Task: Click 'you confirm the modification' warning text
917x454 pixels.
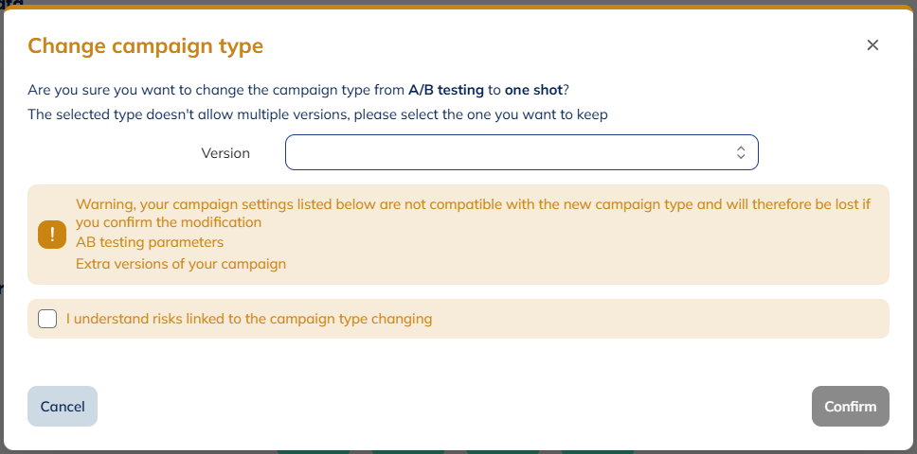Action: click(169, 222)
